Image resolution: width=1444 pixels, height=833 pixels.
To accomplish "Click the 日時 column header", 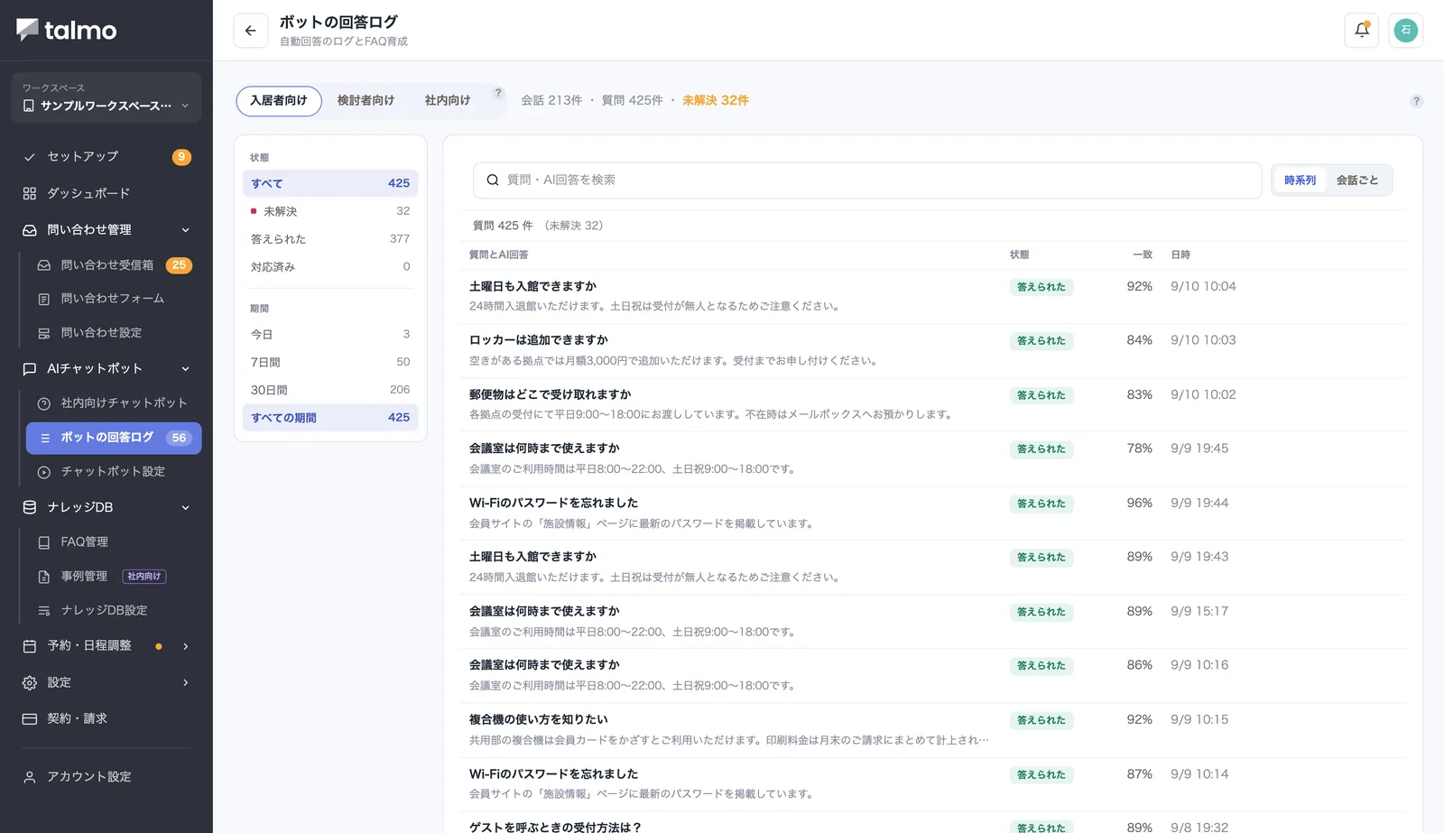I will [x=1180, y=255].
